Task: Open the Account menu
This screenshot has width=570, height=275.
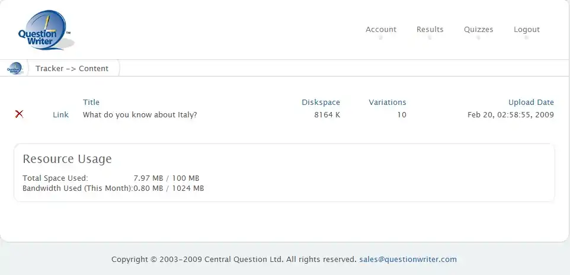Action: pos(380,30)
